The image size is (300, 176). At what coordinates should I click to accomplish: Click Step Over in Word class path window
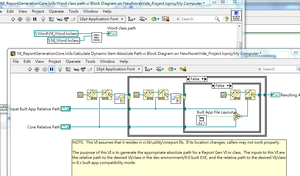[x=66, y=19]
